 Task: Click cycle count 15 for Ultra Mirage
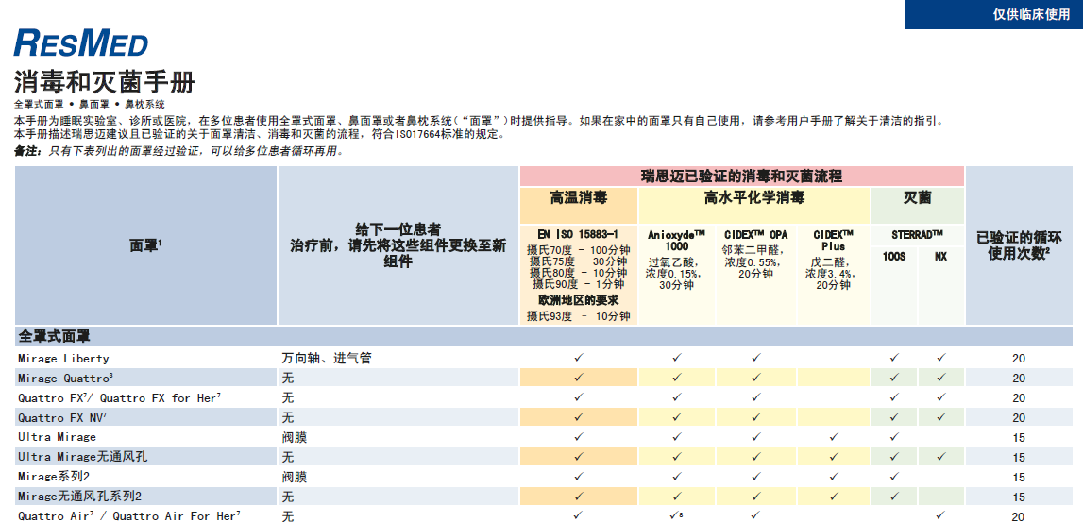[1019, 438]
